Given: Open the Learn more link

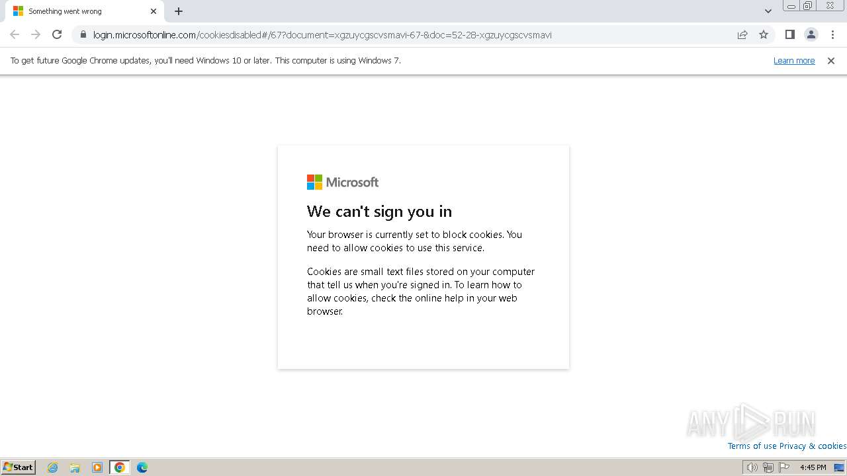Looking at the screenshot, I should 794,61.
